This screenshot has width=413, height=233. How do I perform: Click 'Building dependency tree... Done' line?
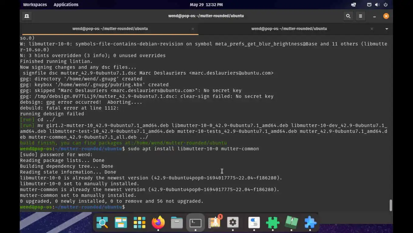coord(67,166)
